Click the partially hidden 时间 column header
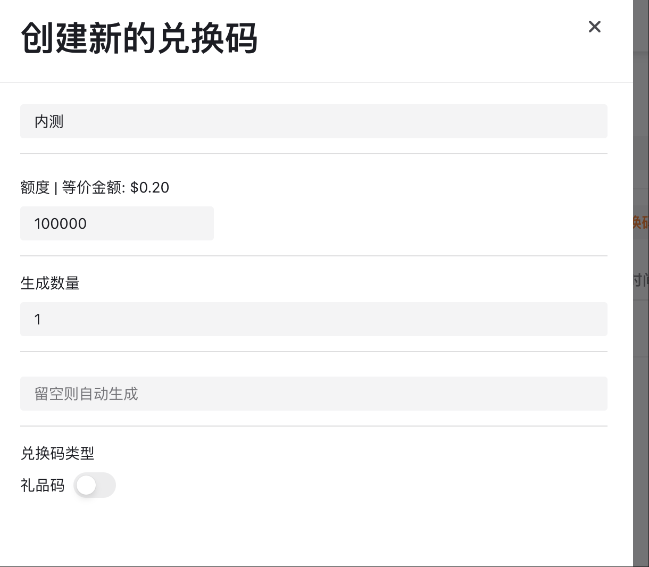 641,280
